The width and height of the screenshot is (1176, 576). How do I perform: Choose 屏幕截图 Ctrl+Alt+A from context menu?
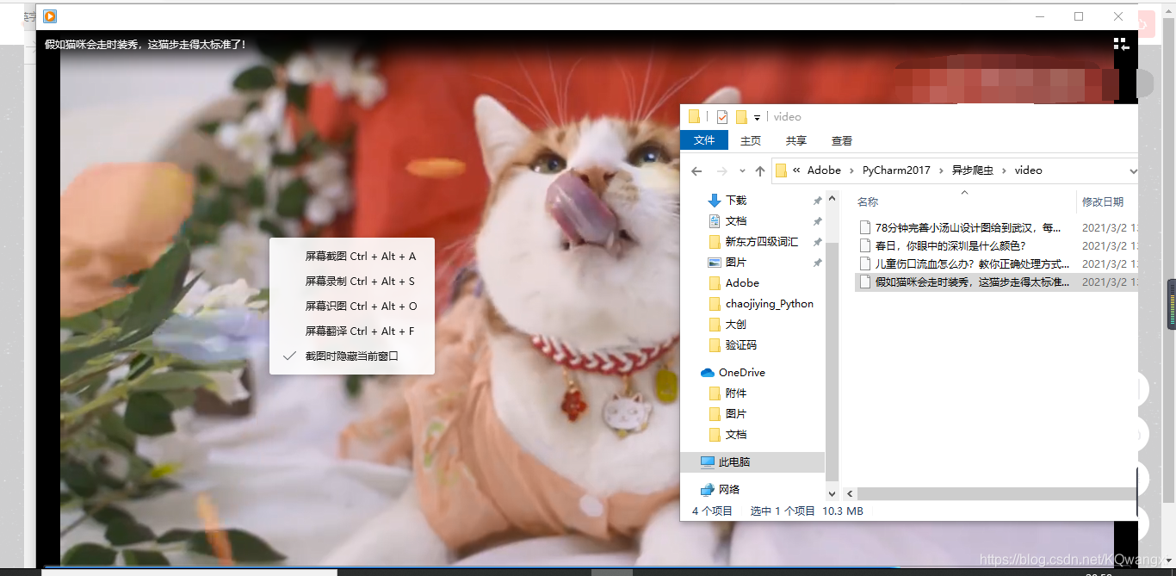[360, 256]
